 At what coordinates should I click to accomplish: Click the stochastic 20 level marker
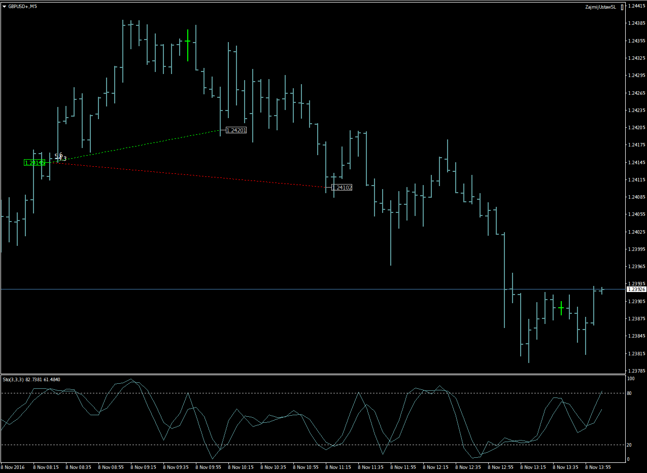tap(629, 445)
